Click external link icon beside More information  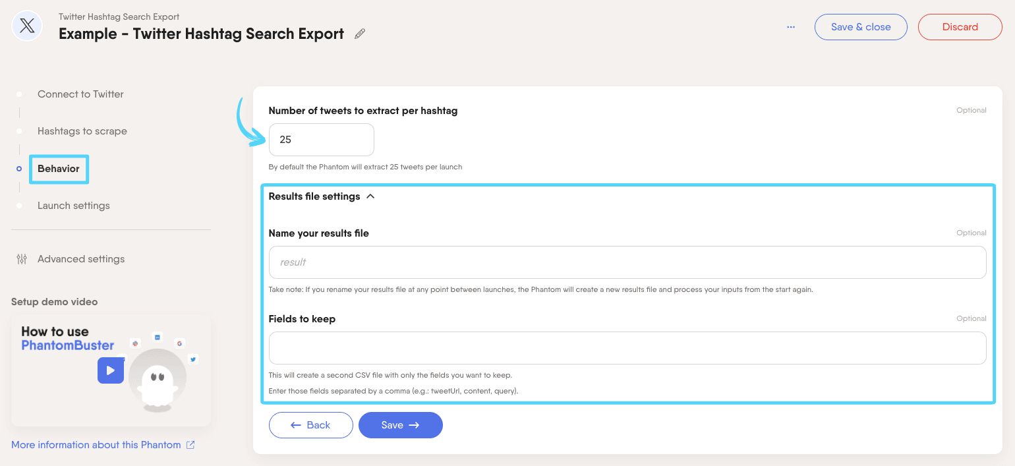tap(190, 445)
